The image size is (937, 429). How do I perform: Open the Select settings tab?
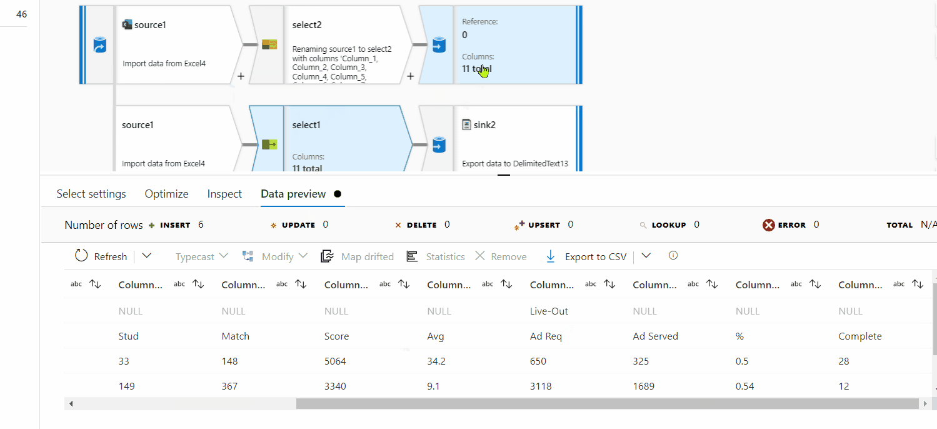tap(91, 194)
